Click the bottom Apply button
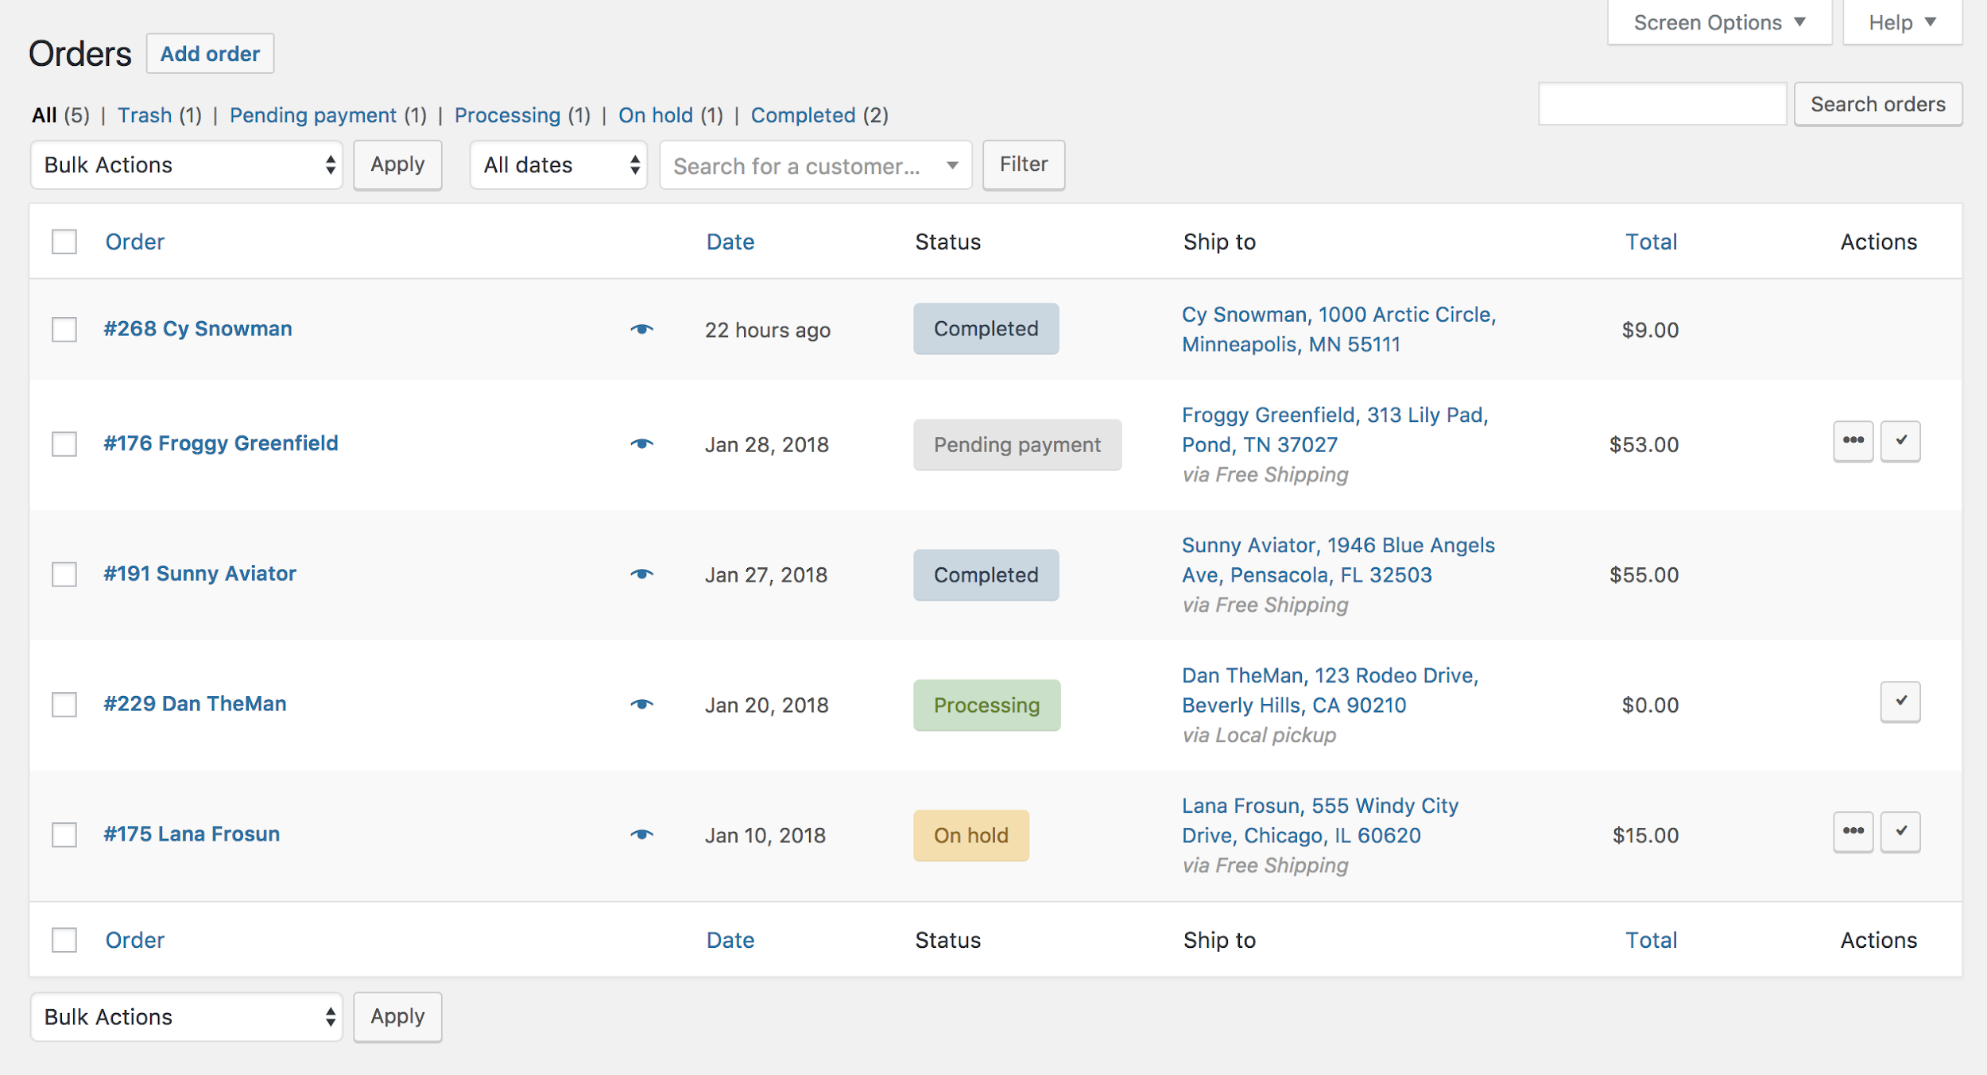1987x1075 pixels. pos(397,1016)
